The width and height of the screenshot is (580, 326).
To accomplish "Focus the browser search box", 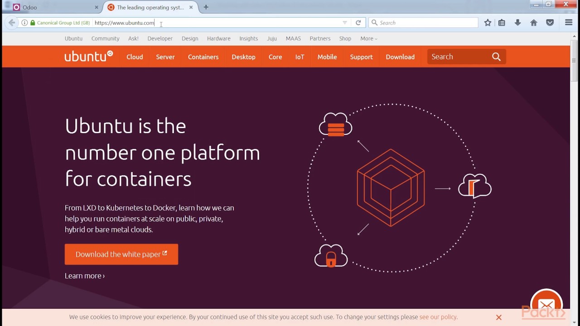I will point(423,23).
